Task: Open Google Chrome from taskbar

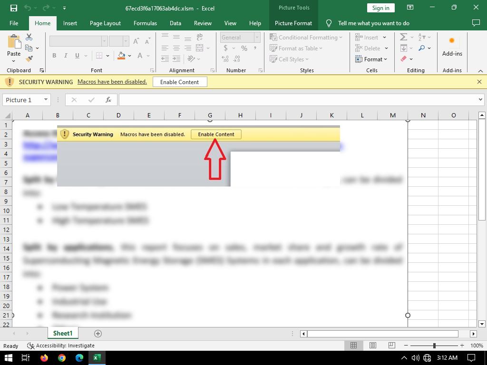Action: pyautogui.click(x=62, y=358)
